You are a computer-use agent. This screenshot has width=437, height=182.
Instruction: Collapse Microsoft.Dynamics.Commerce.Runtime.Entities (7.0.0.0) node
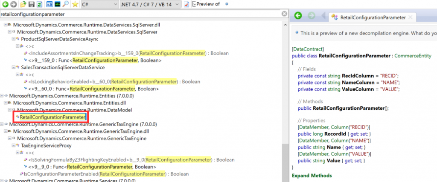2,96
